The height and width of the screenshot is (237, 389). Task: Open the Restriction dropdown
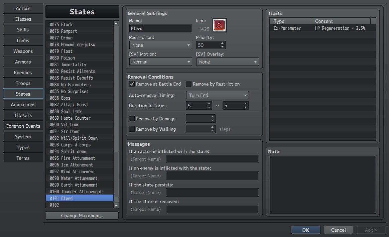click(x=160, y=45)
